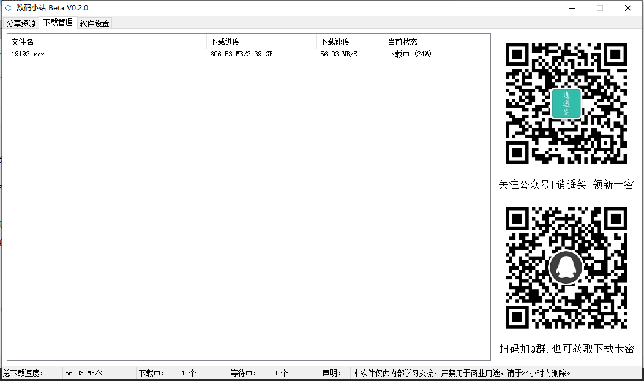Click the 总下载速度 status bar label

click(x=23, y=373)
